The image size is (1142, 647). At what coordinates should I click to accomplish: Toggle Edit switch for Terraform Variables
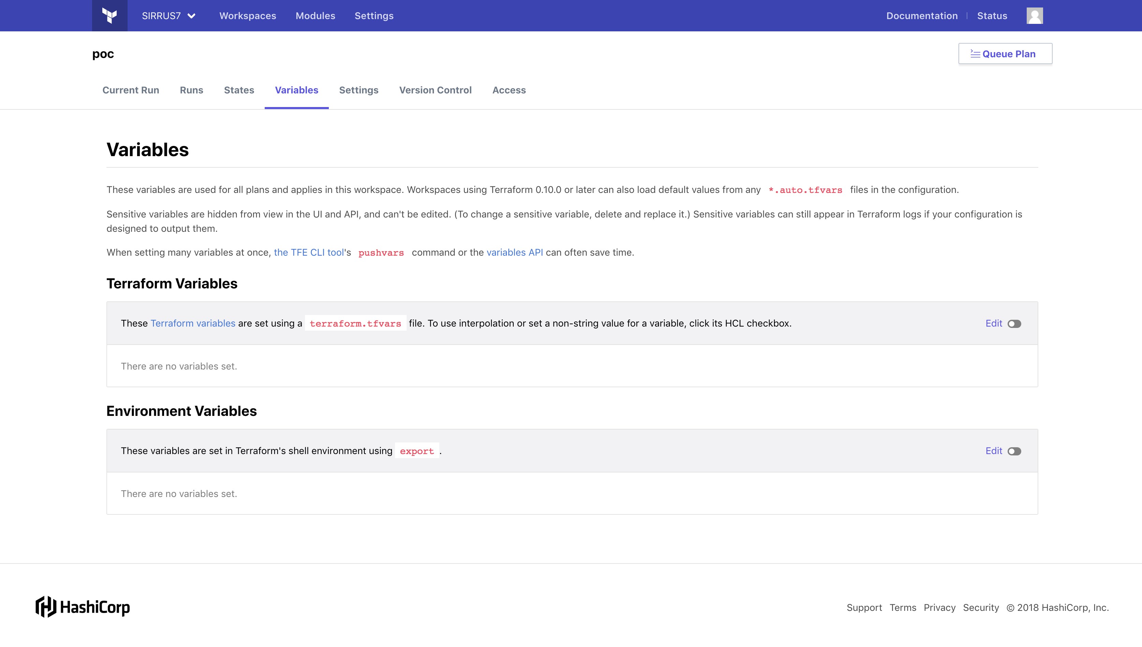(1014, 323)
